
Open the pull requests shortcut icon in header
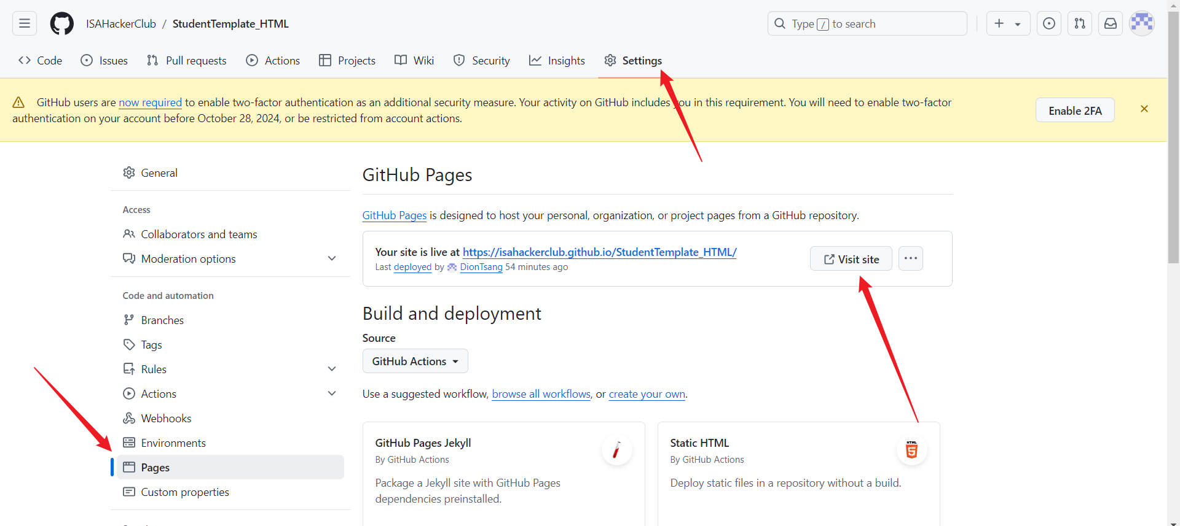pos(1080,23)
